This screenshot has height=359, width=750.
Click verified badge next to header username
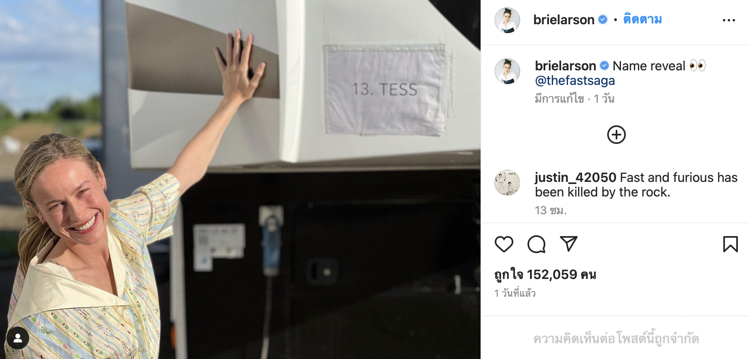(x=603, y=19)
